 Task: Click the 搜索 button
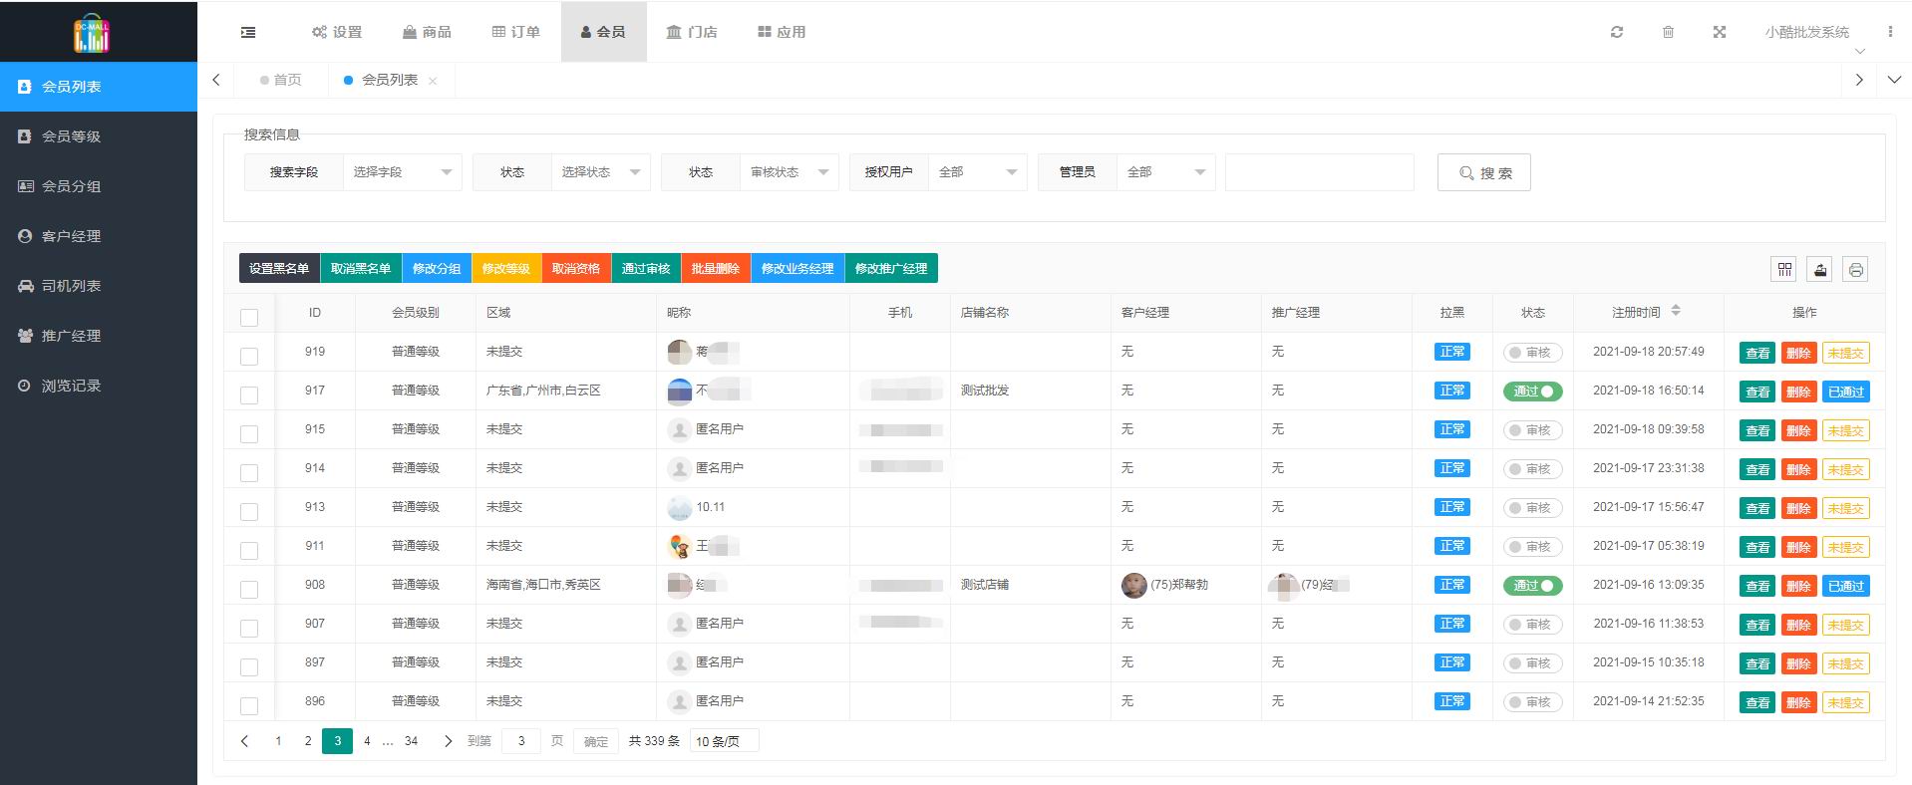(1483, 172)
